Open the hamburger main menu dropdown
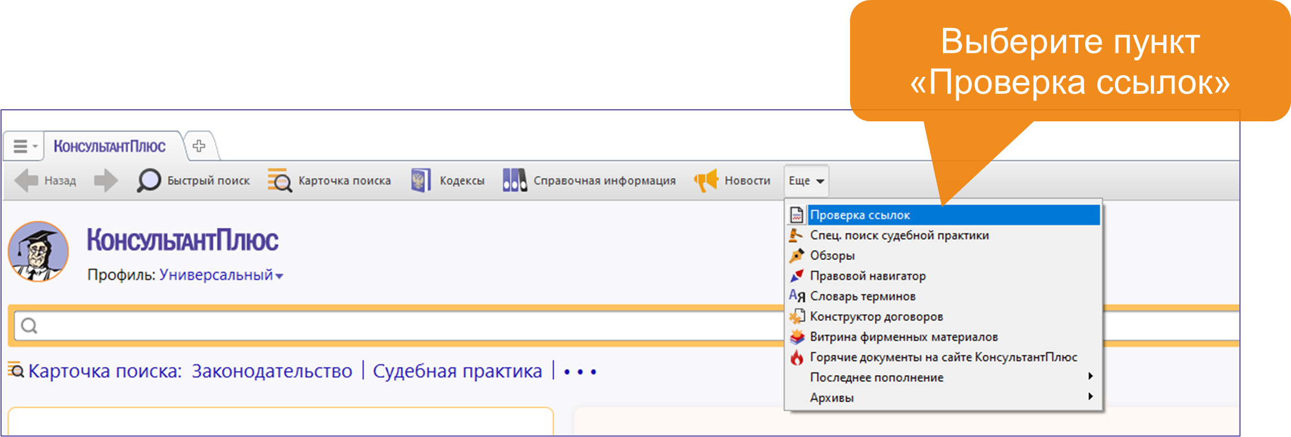The image size is (1291, 437). click(24, 147)
